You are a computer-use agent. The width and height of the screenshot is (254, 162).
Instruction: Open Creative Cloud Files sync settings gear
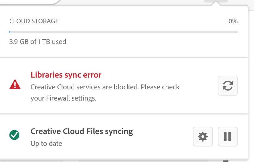click(203, 136)
